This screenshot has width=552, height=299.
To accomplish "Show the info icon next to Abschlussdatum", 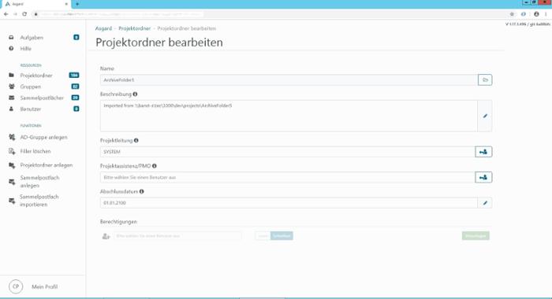I will [141, 191].
